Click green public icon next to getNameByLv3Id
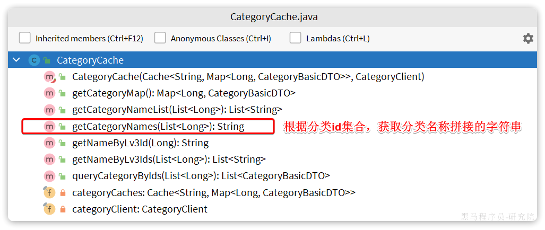 62,143
